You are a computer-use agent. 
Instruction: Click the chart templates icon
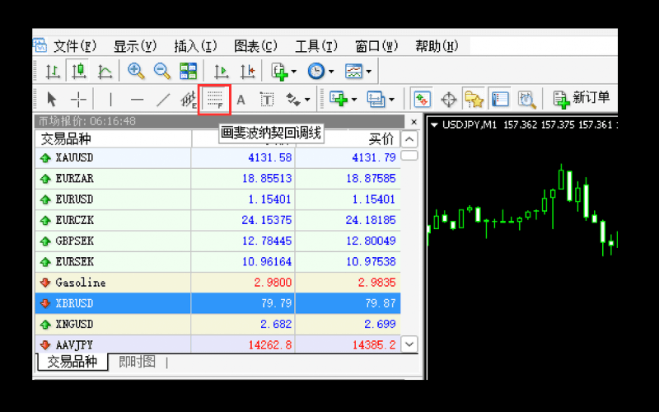point(353,71)
